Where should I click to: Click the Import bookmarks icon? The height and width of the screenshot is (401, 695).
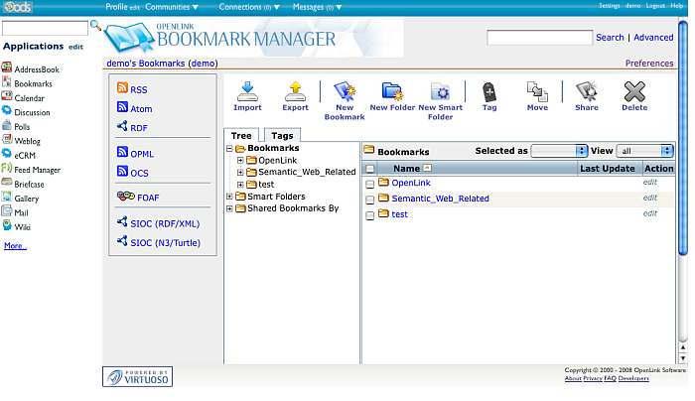coord(247,91)
